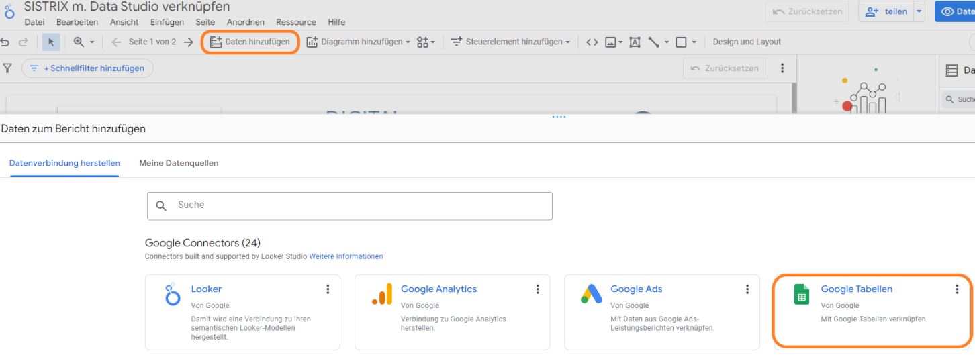Open Weitere Informationen link
Viewport: 975px width, 355px height.
coord(346,256)
